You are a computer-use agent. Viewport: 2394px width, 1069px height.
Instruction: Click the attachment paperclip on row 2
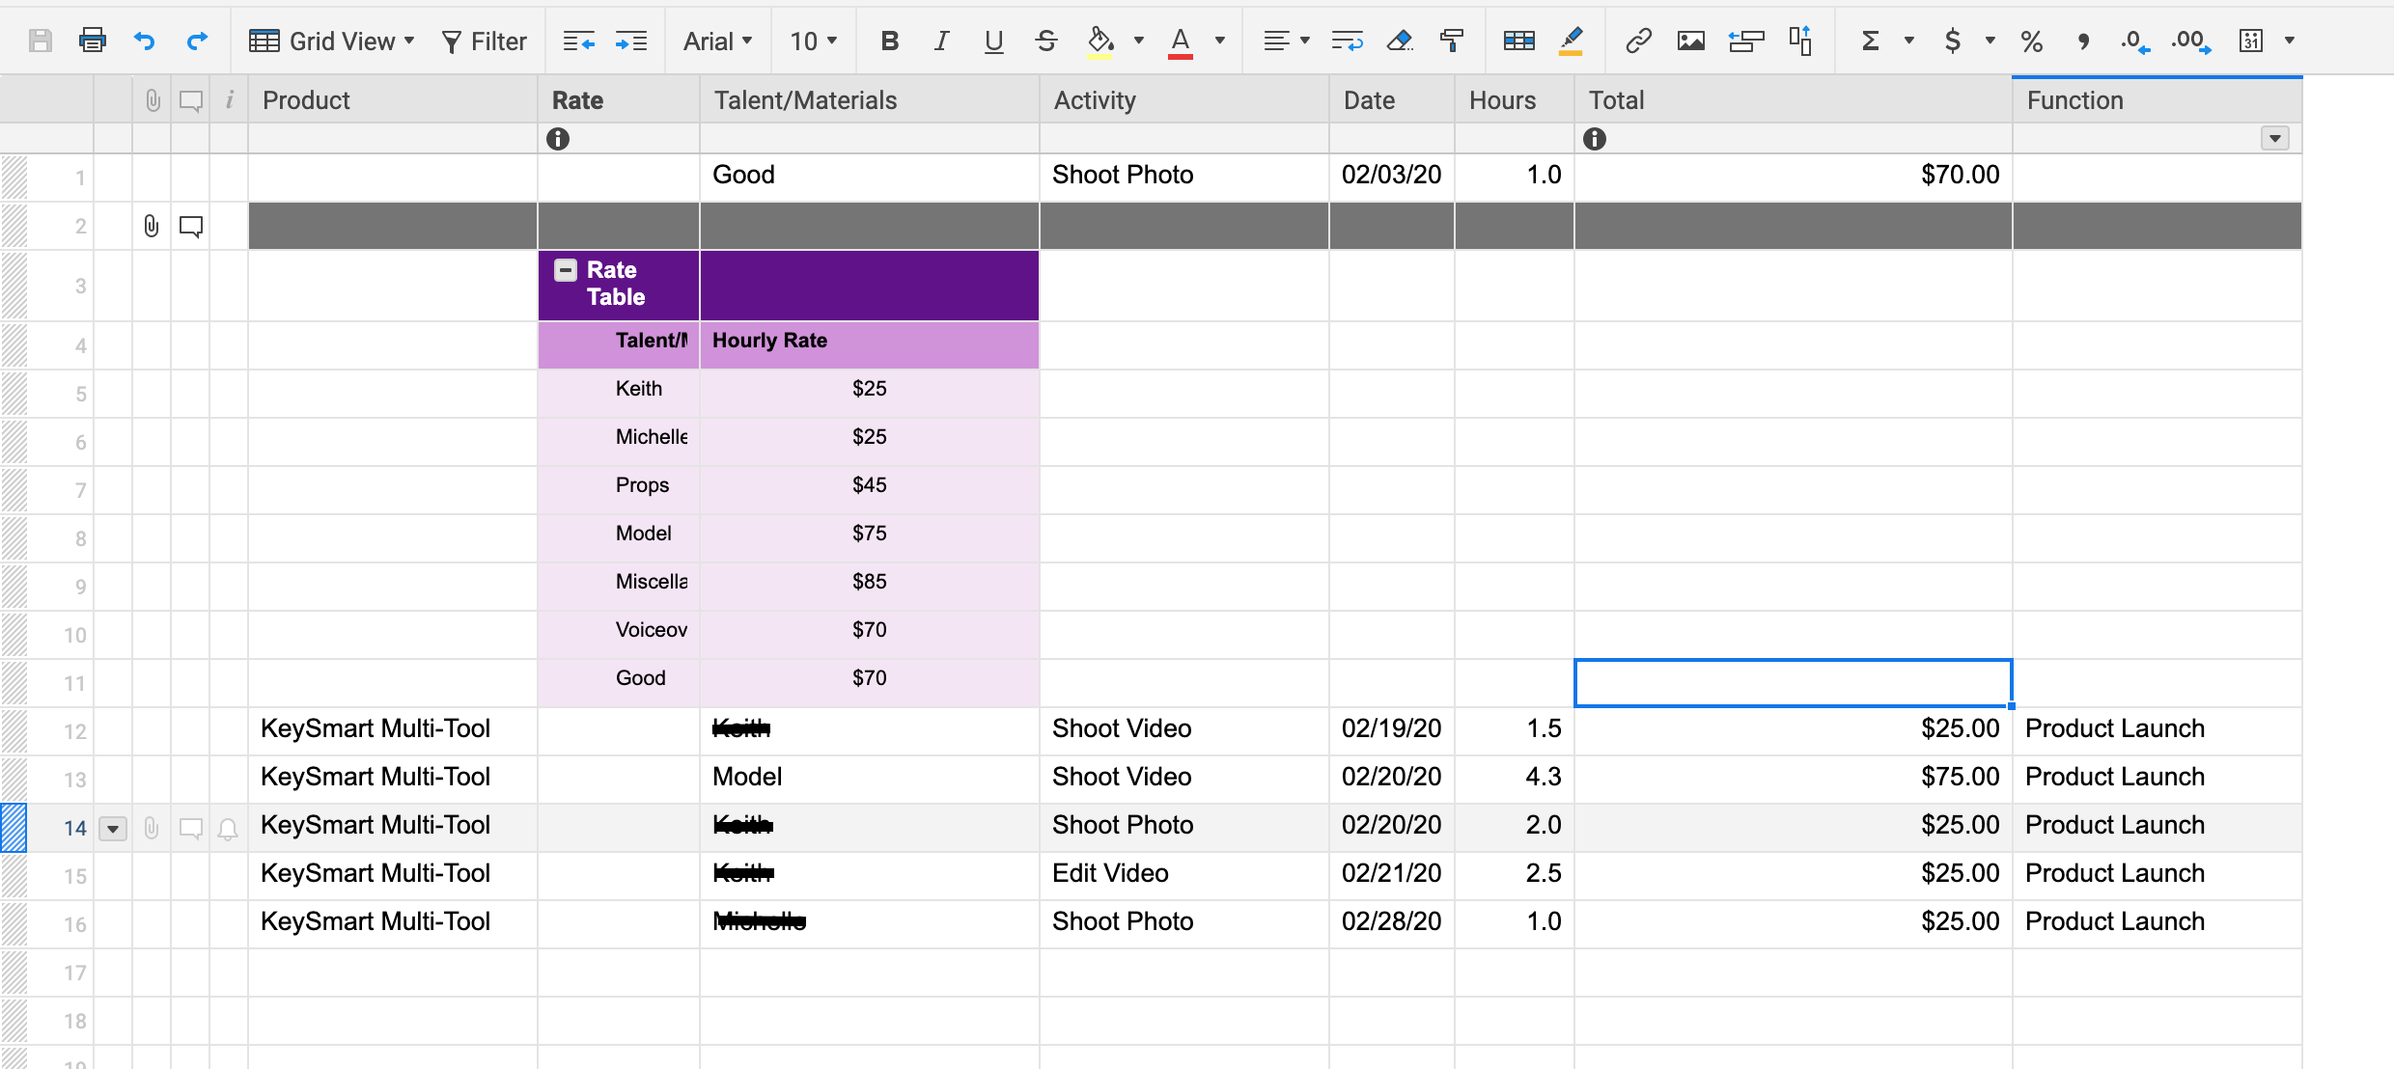(x=152, y=226)
